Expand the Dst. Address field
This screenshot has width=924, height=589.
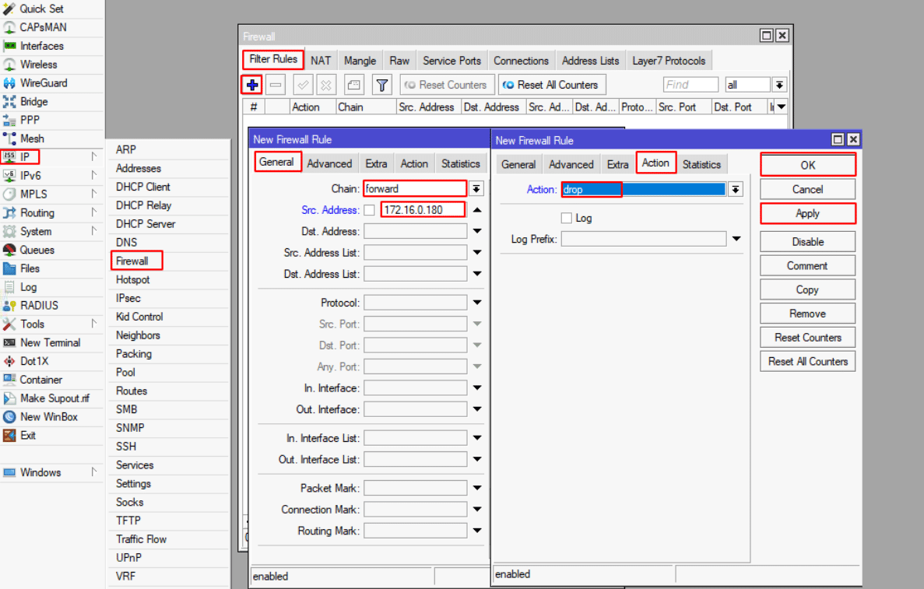click(476, 232)
